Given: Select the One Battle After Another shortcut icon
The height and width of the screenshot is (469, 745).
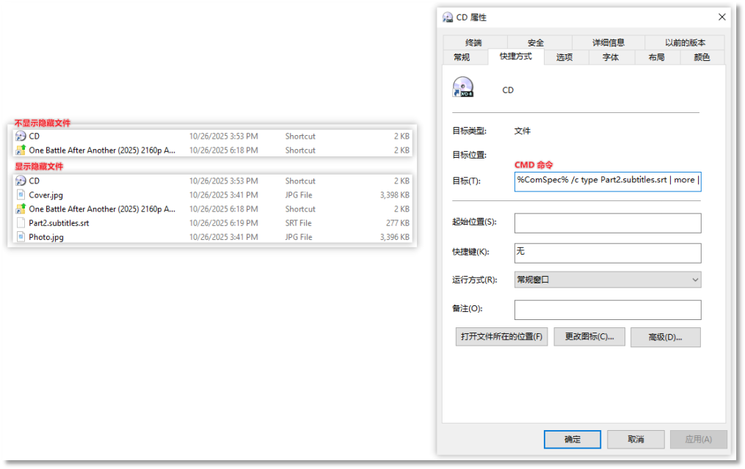Looking at the screenshot, I should [22, 150].
